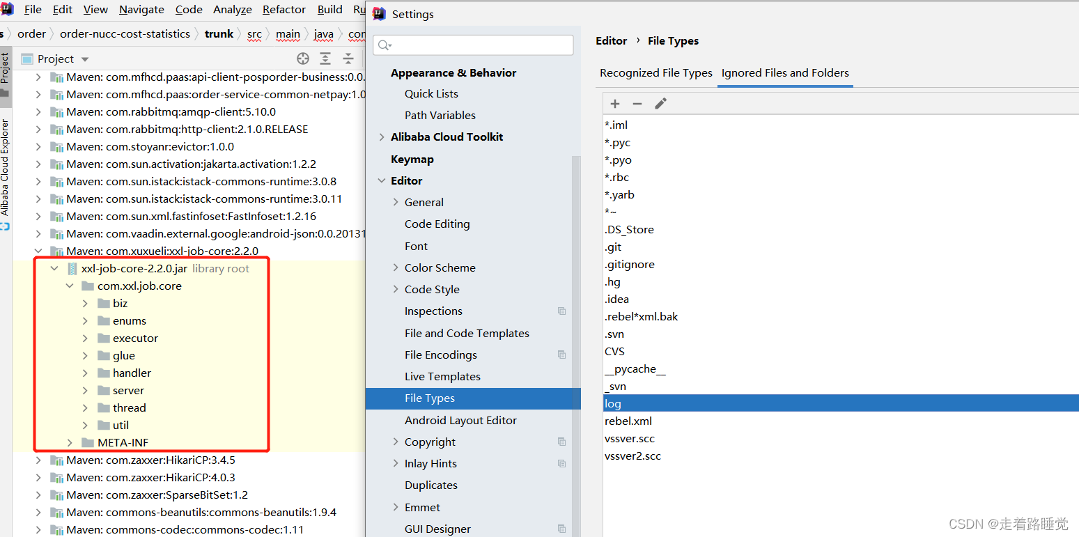Expand the enums folder
1079x537 pixels.
85,321
